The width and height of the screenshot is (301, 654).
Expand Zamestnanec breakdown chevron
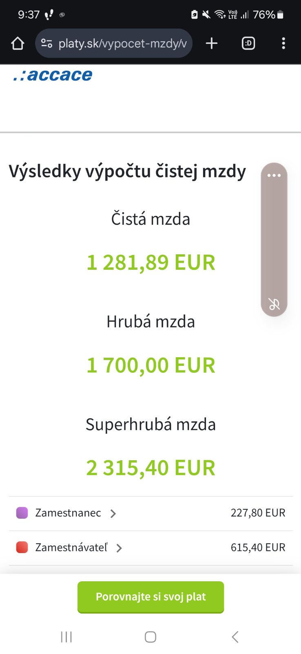tap(113, 513)
